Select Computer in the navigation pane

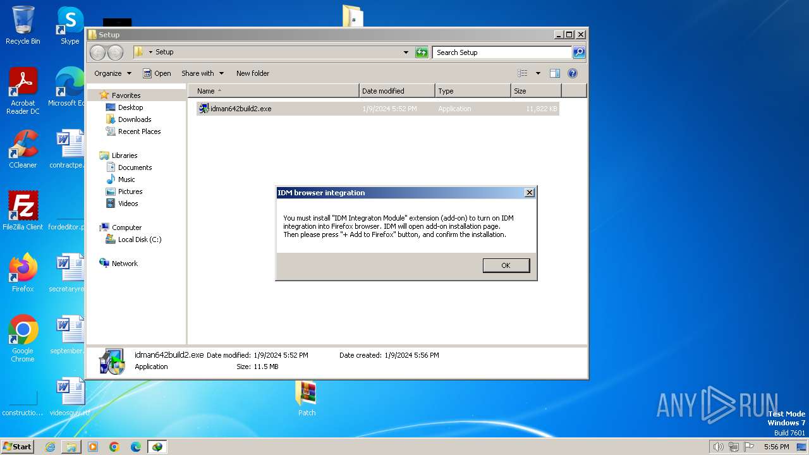(126, 227)
